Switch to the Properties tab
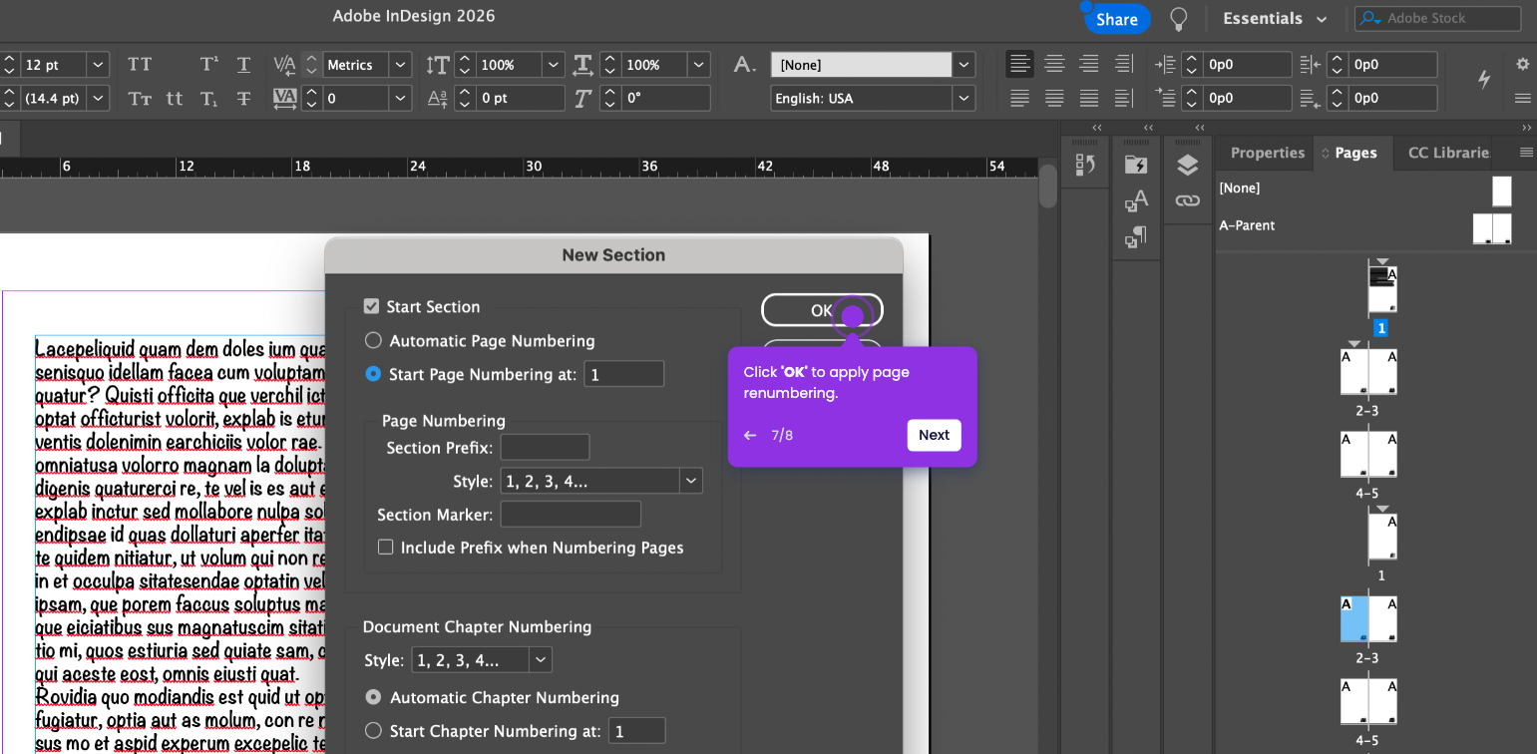The height and width of the screenshot is (754, 1537). click(x=1267, y=153)
